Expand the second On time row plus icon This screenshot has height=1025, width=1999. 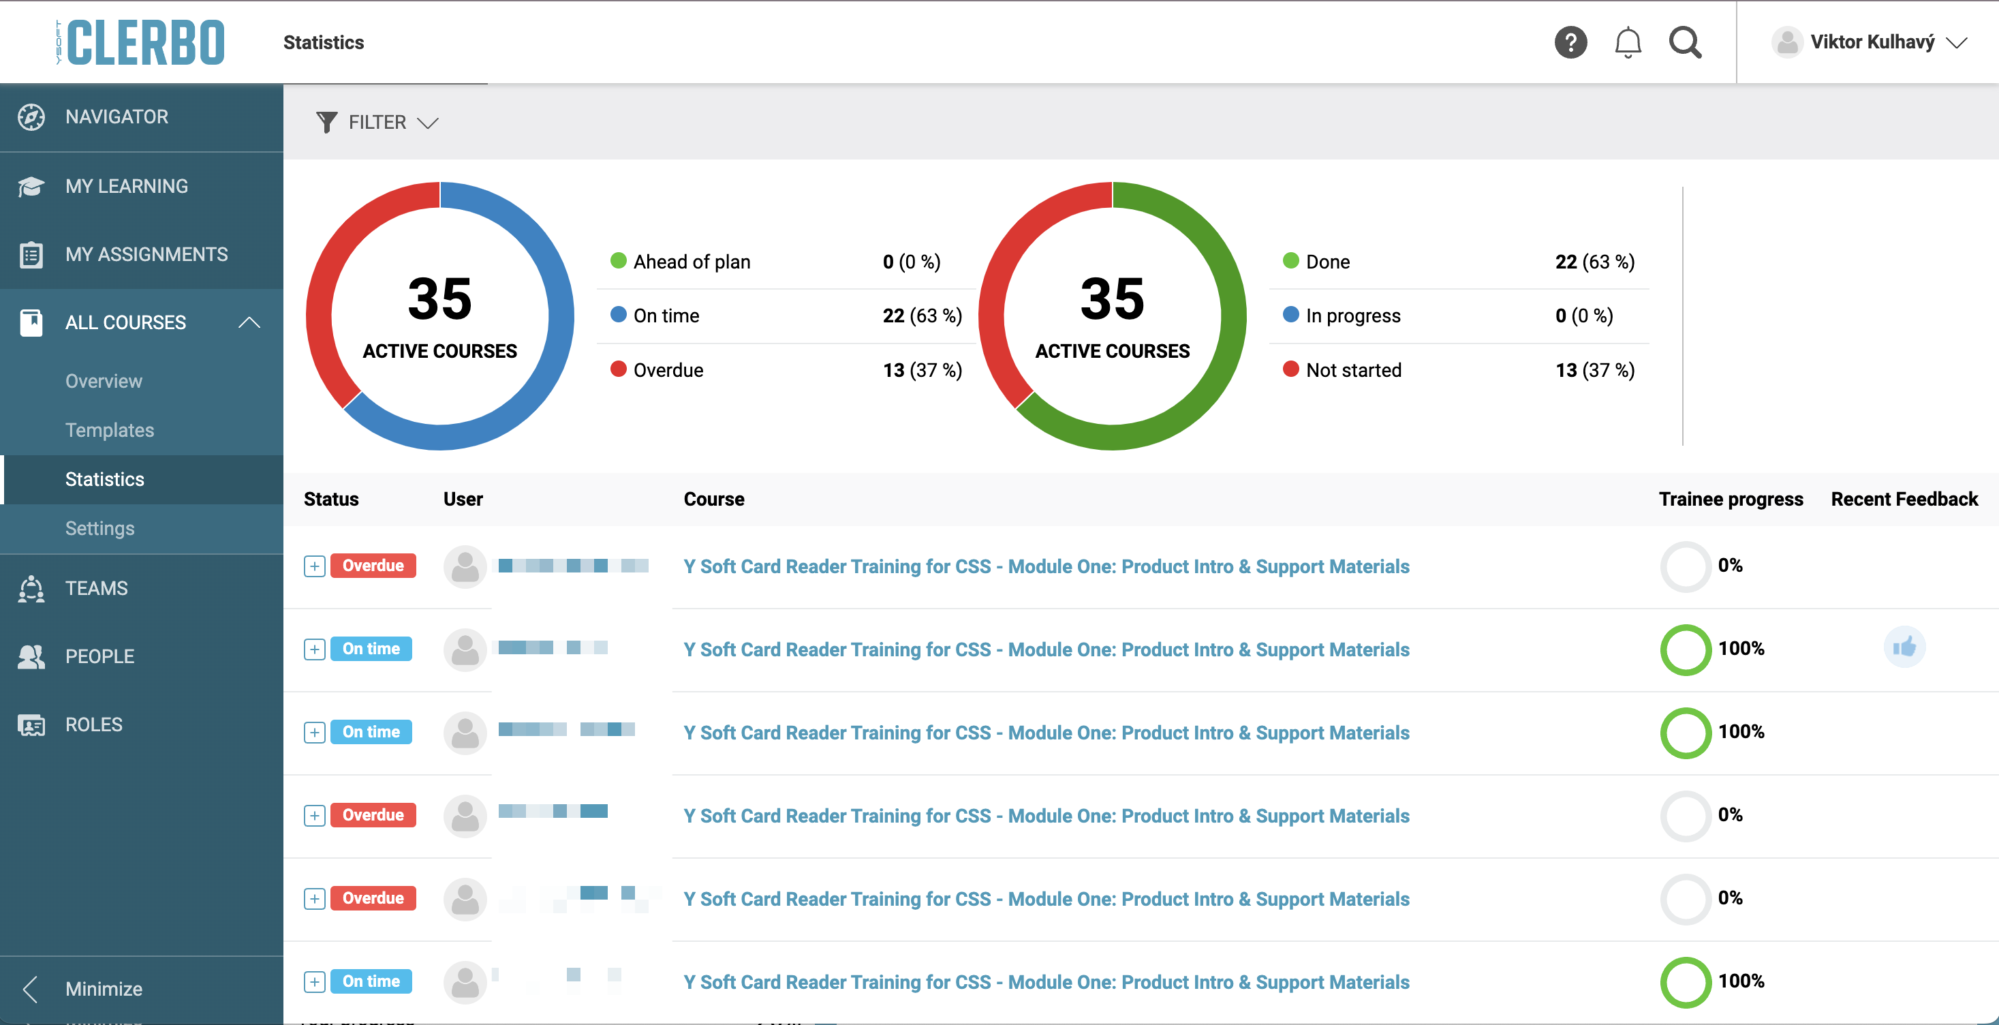(314, 732)
